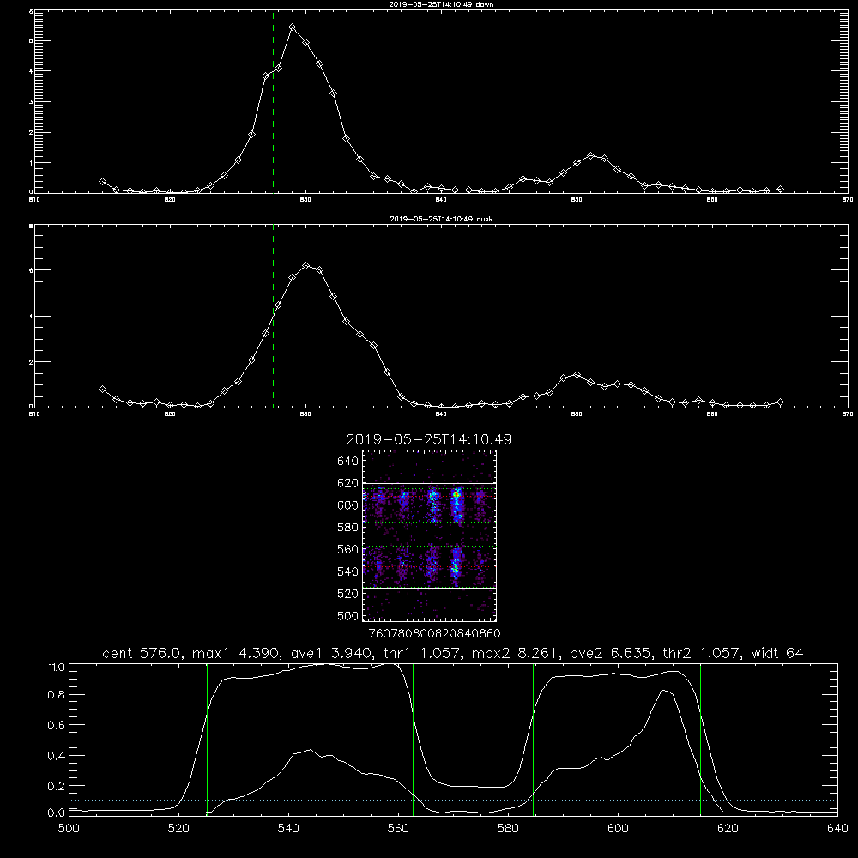Click the horizontal 0.5 threshold line in bottom plot
Viewport: 858px width, 858px height.
click(453, 740)
